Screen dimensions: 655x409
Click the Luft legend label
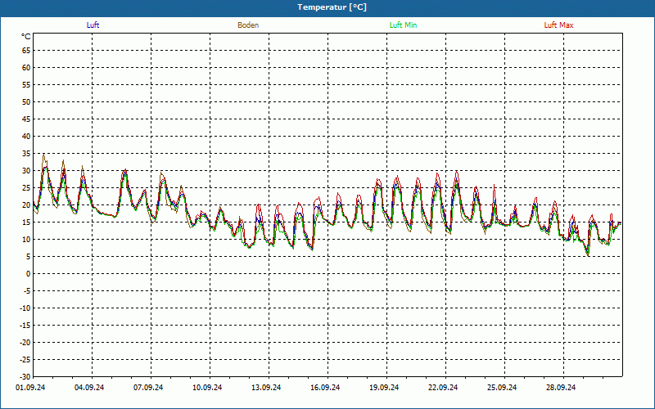coord(93,25)
